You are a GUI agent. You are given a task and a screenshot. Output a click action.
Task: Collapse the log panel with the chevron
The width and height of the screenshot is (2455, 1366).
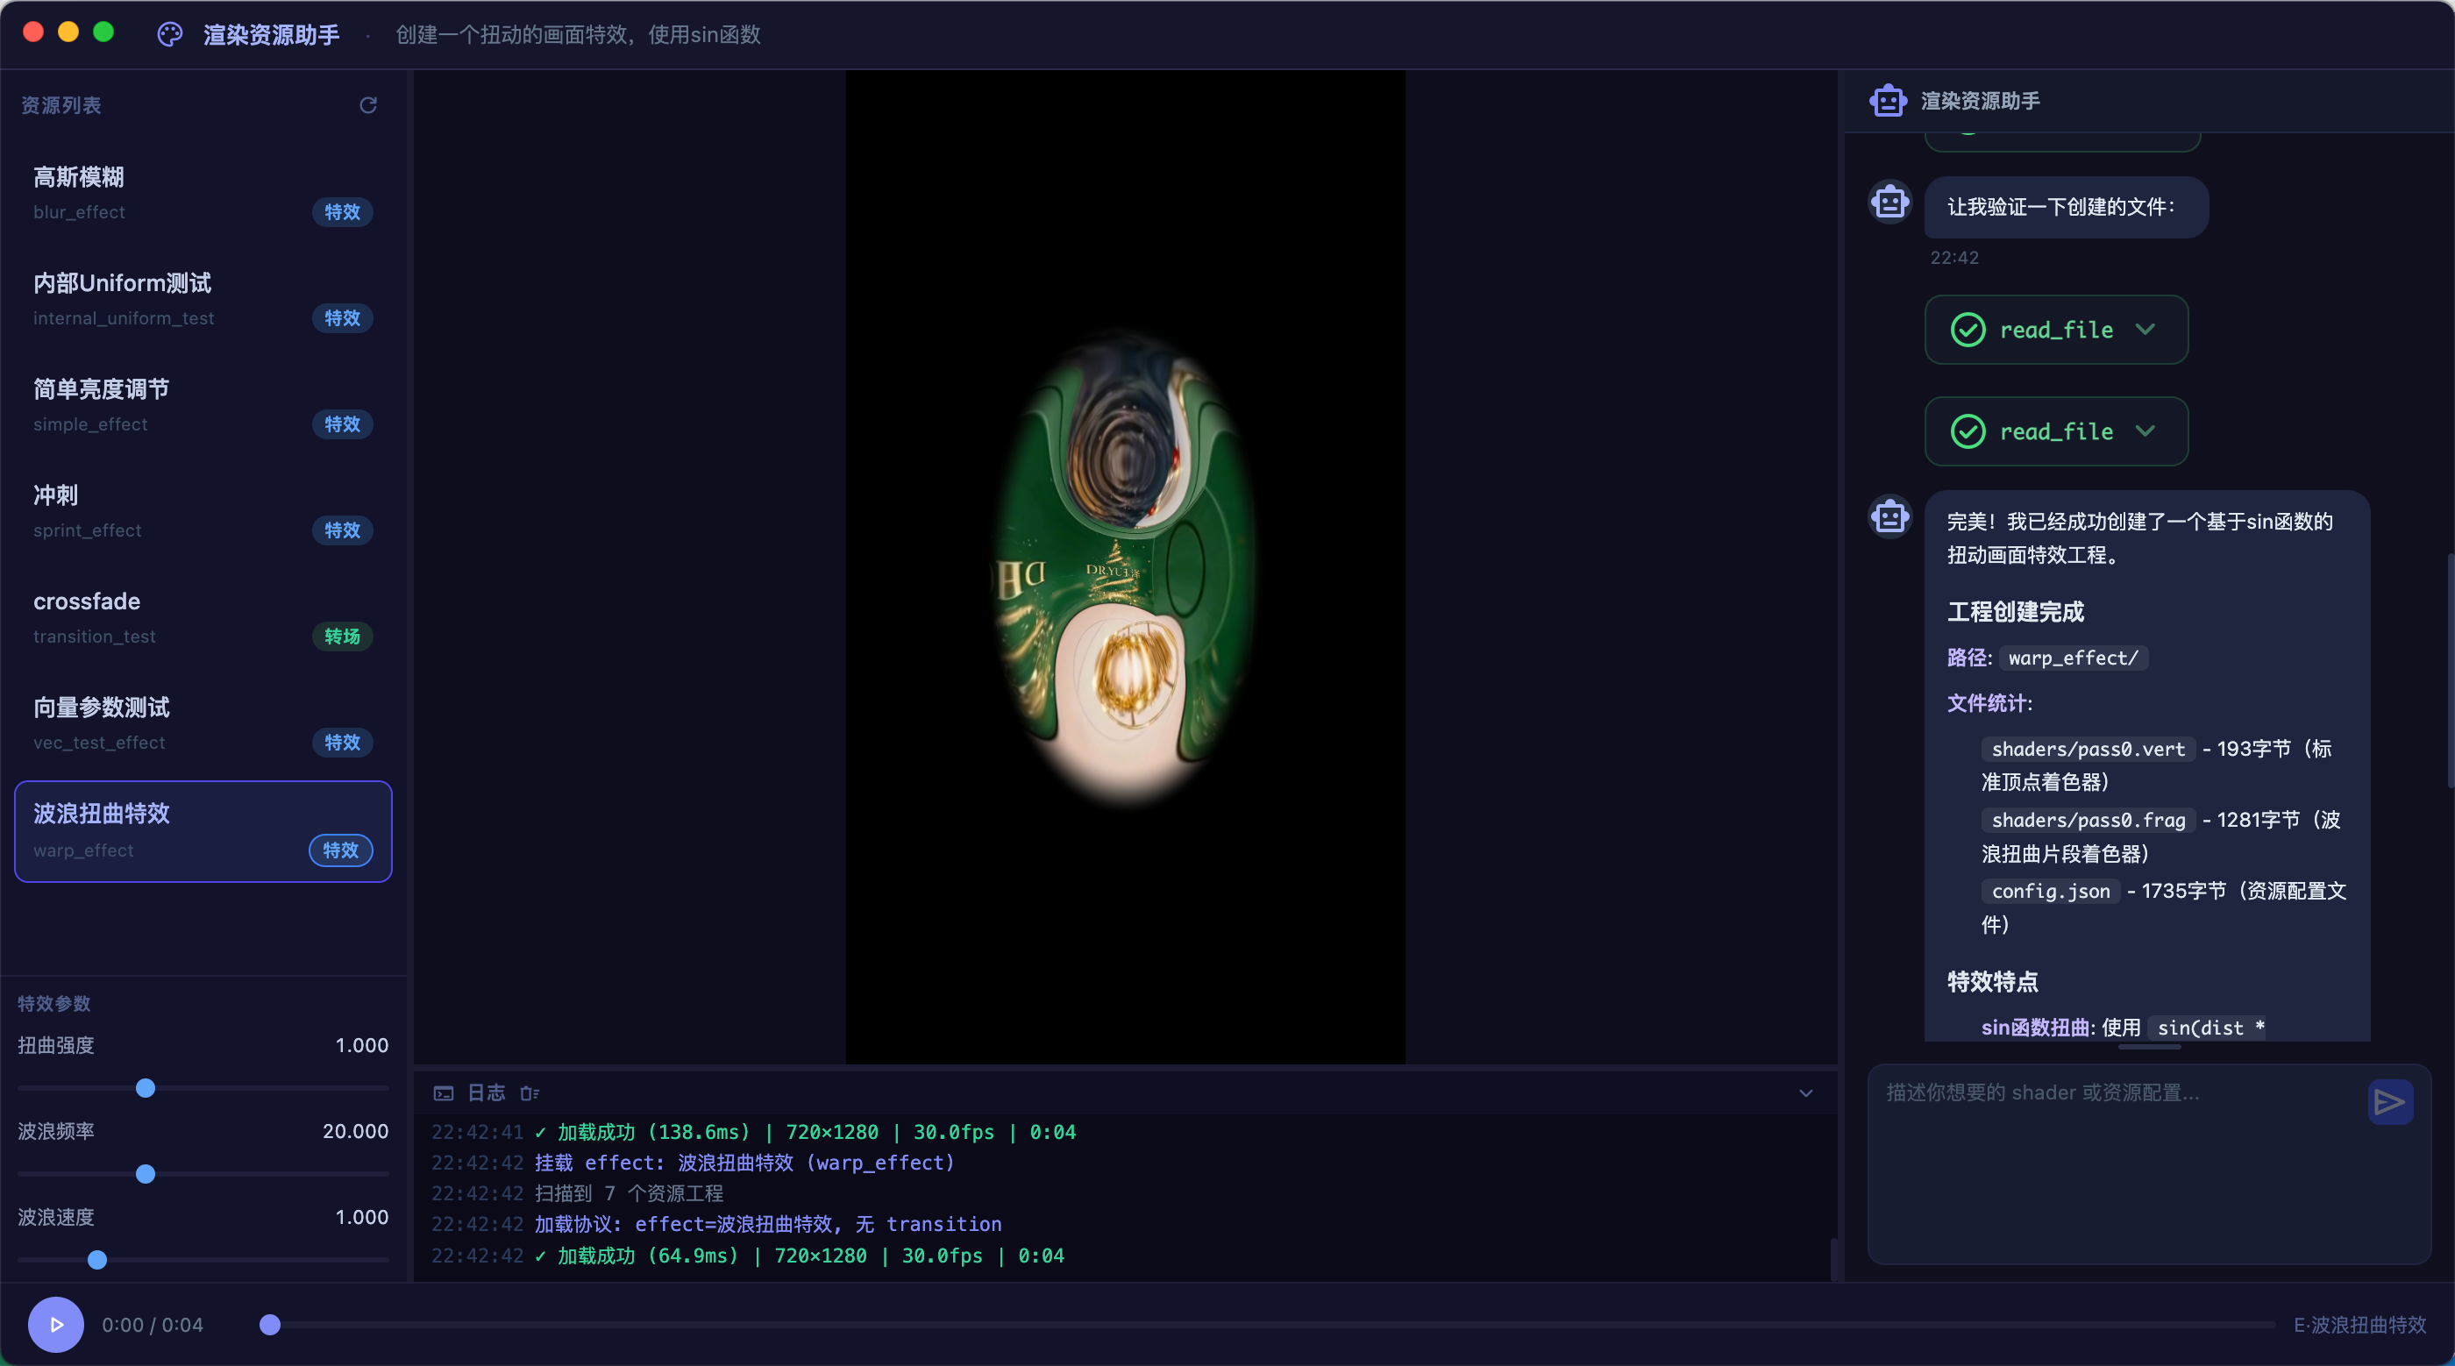click(x=1805, y=1093)
